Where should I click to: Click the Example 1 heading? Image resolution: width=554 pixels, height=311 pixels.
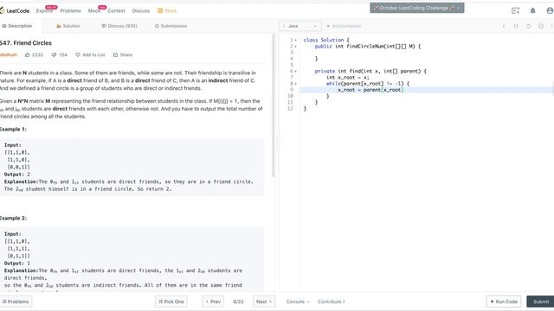(13, 130)
